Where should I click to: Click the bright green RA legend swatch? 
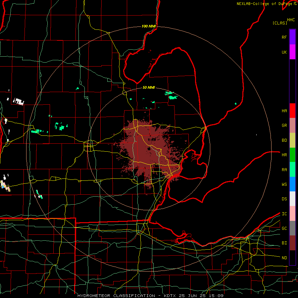292,170
